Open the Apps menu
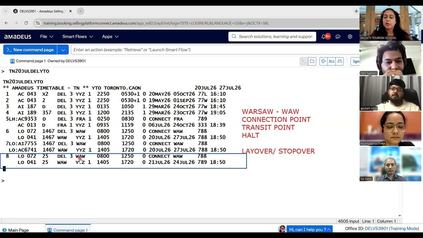This screenshot has width=423, height=238. point(110,37)
